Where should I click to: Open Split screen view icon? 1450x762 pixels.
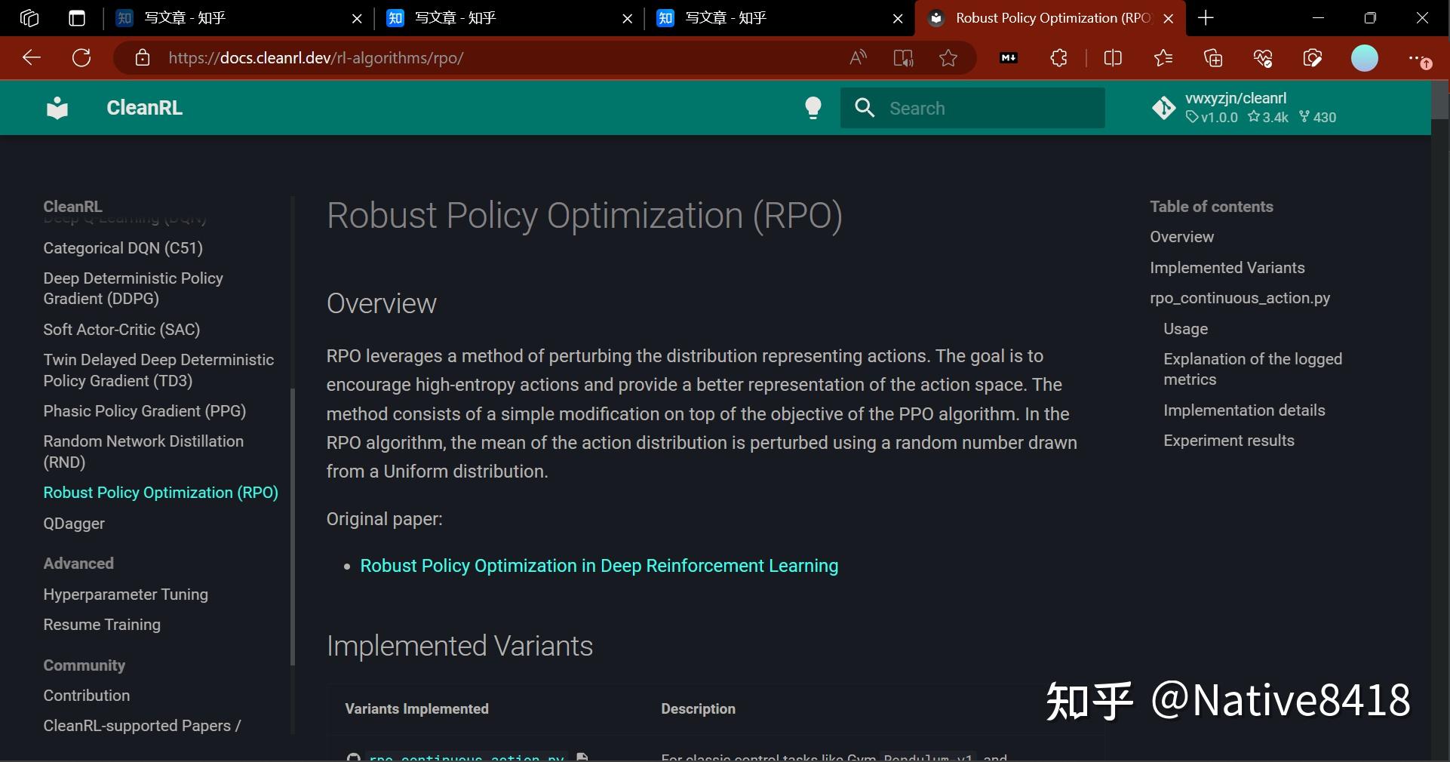click(x=1113, y=58)
